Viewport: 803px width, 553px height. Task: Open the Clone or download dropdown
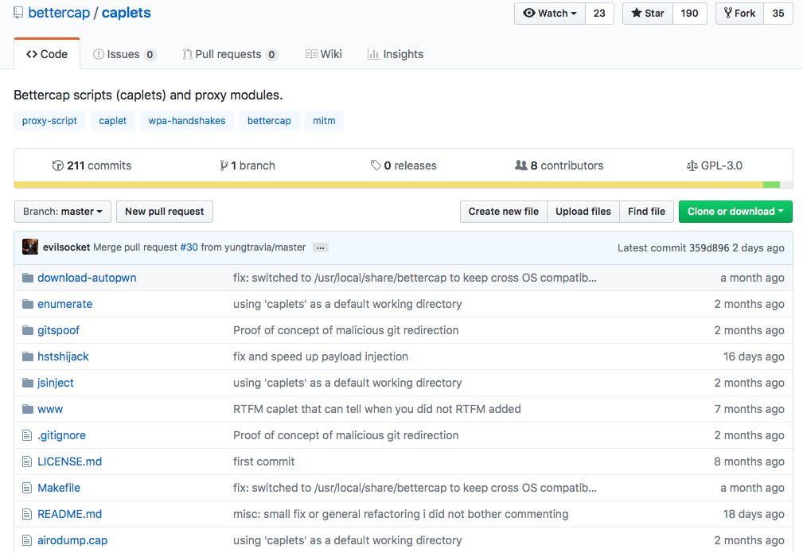pyautogui.click(x=735, y=212)
